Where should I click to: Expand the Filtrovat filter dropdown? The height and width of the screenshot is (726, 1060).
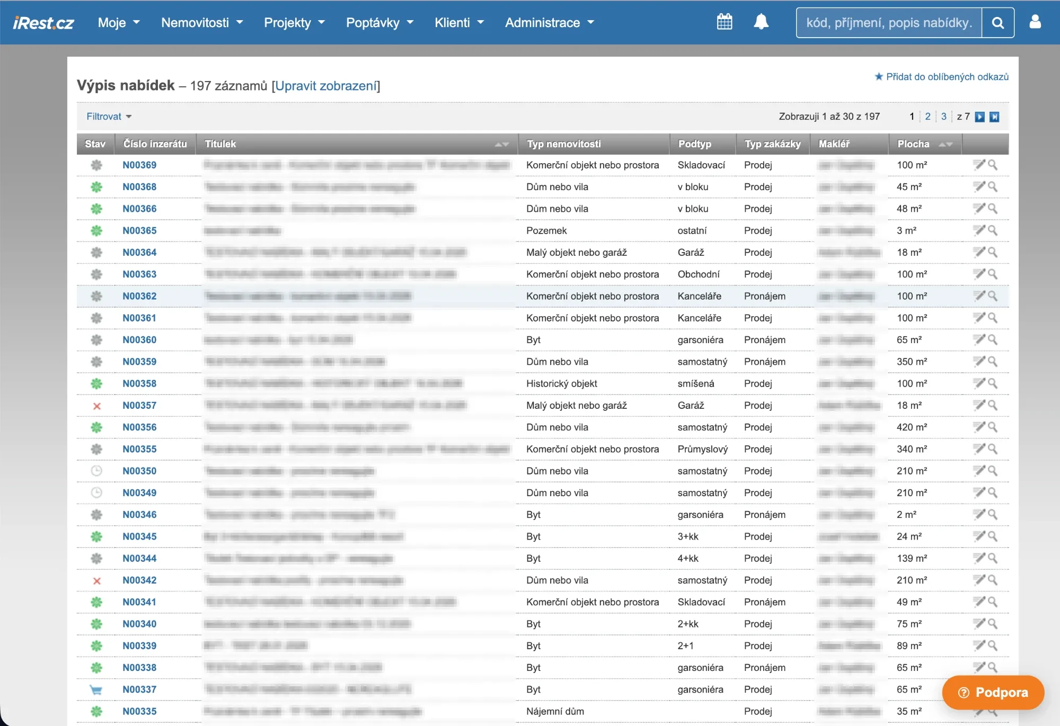point(109,116)
